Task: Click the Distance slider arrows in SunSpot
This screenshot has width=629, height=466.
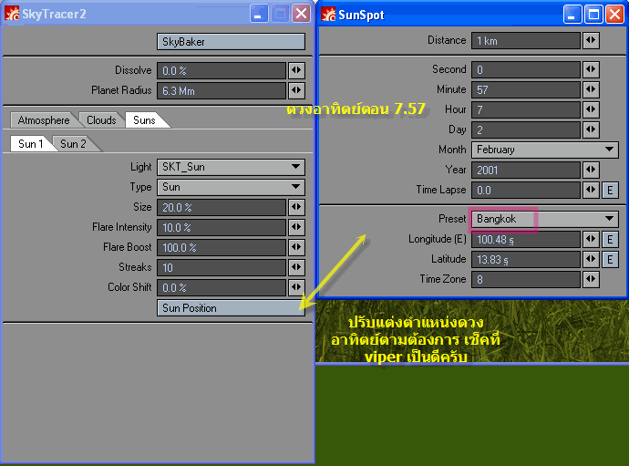Action: 591,40
